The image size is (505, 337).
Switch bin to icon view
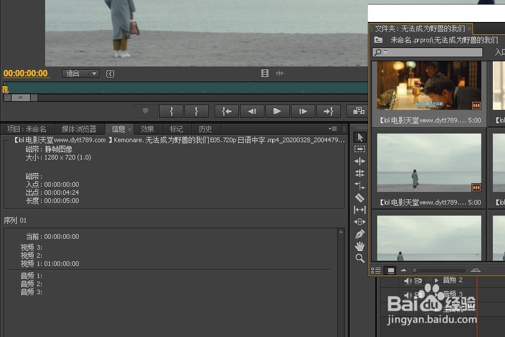coord(390,271)
